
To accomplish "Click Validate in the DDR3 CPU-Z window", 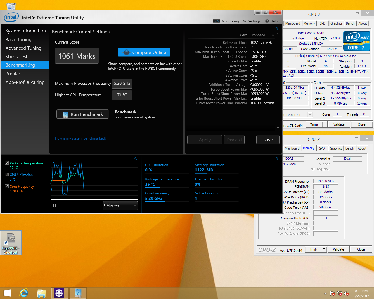I will pos(339,249).
